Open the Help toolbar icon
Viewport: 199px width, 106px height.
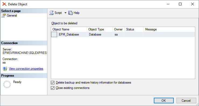click(70, 13)
